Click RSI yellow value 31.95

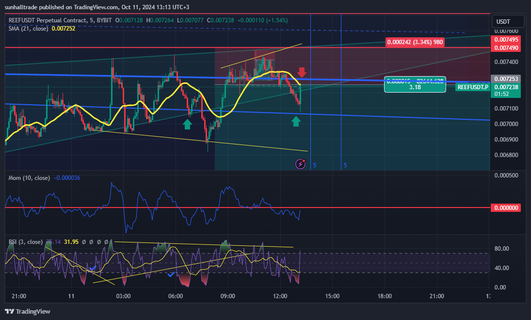click(x=71, y=242)
